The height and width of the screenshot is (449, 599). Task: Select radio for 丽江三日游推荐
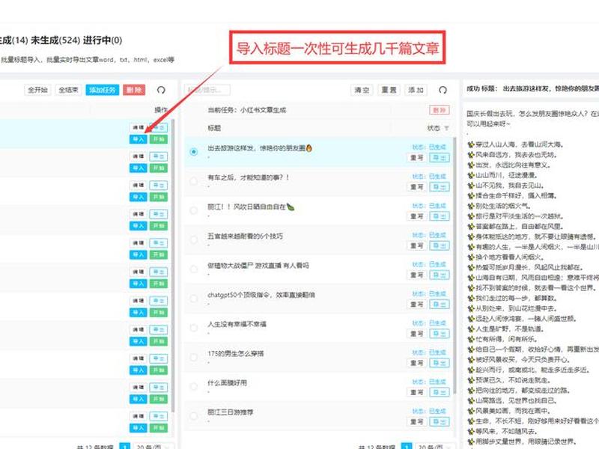pyautogui.click(x=194, y=416)
